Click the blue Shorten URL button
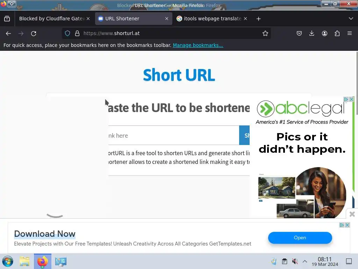 (244, 136)
